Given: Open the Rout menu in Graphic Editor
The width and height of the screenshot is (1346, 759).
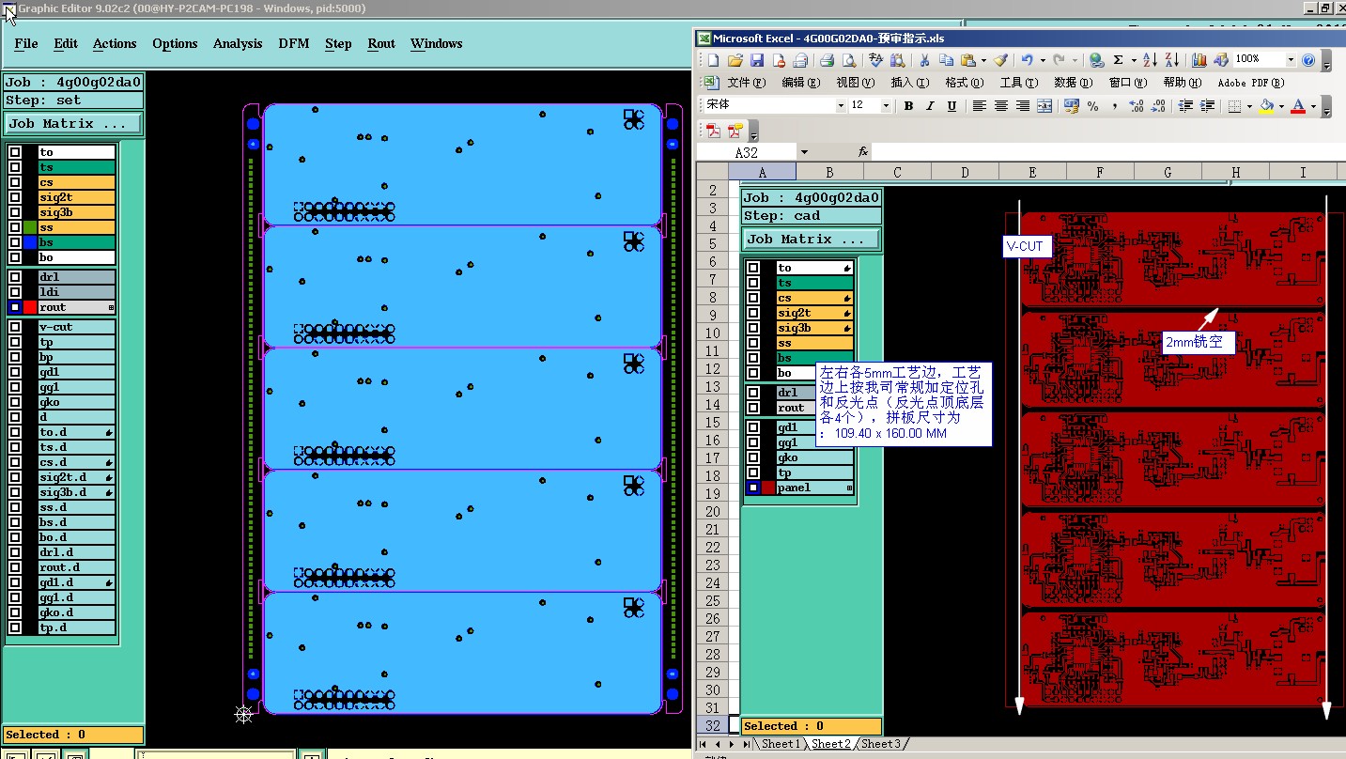Looking at the screenshot, I should pyautogui.click(x=381, y=43).
